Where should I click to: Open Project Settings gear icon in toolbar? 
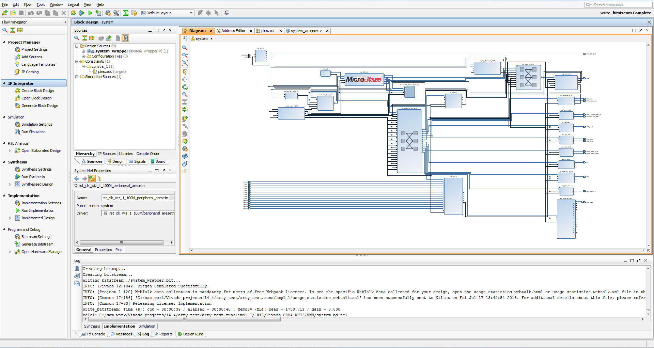(108, 13)
